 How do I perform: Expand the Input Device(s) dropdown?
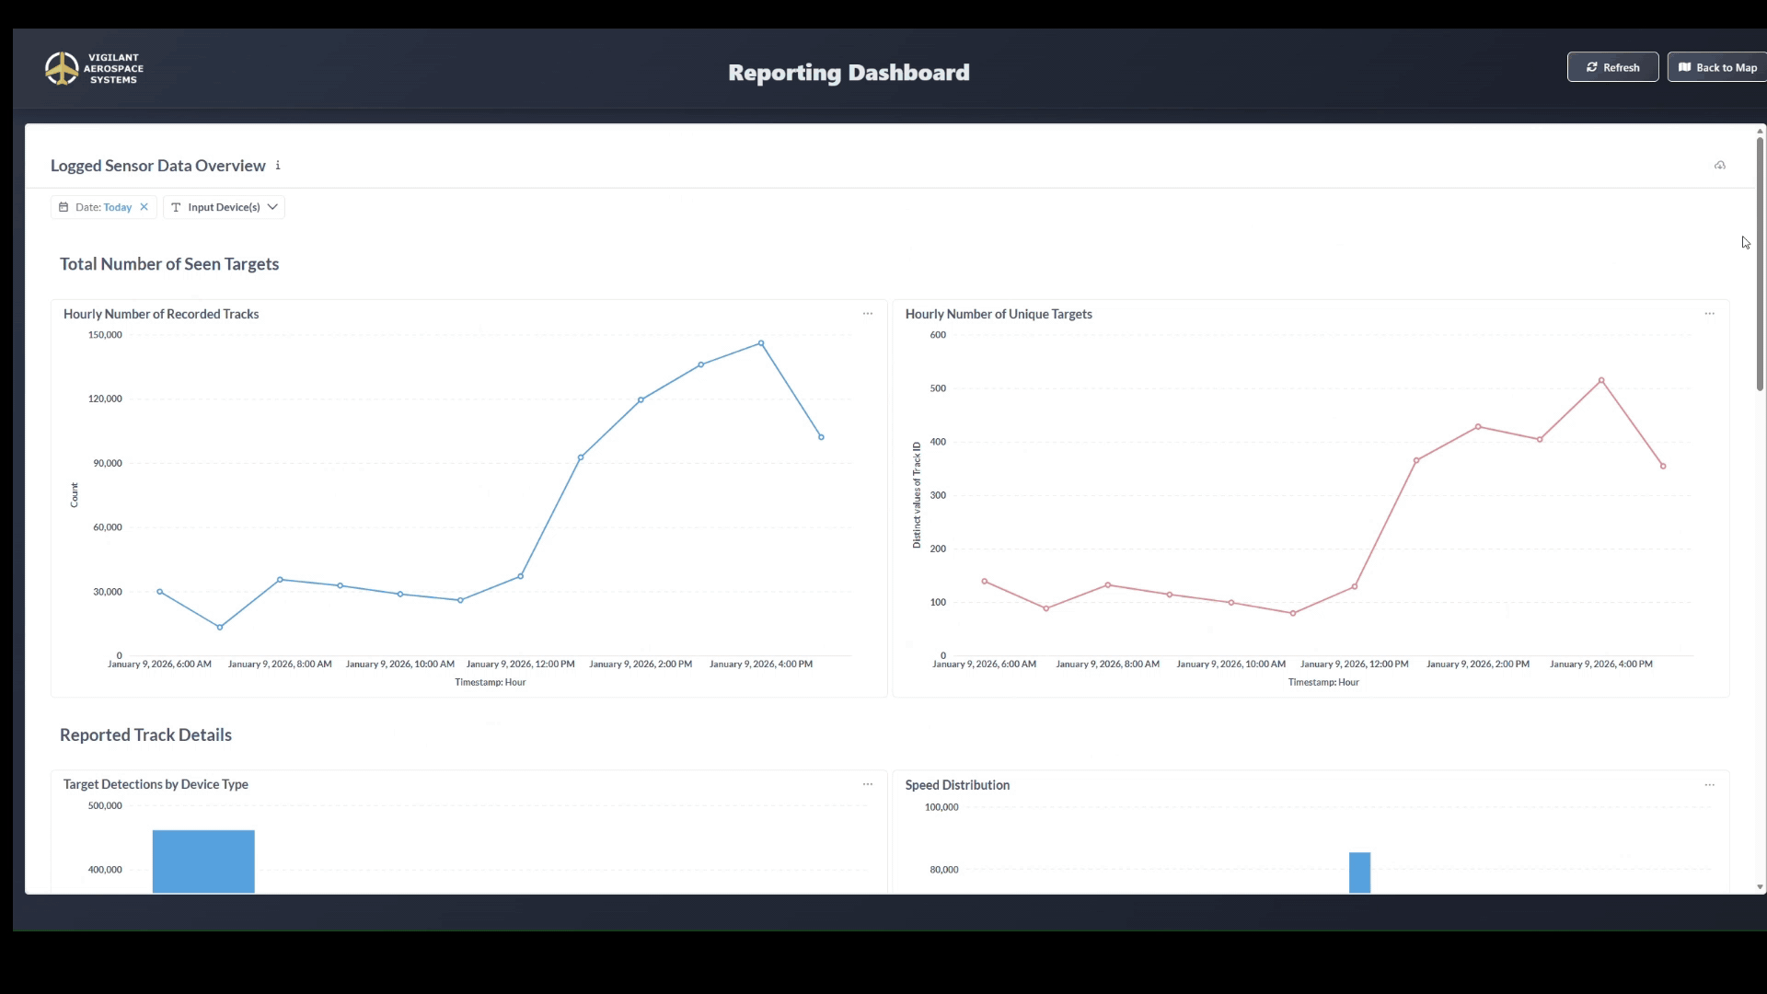click(225, 207)
